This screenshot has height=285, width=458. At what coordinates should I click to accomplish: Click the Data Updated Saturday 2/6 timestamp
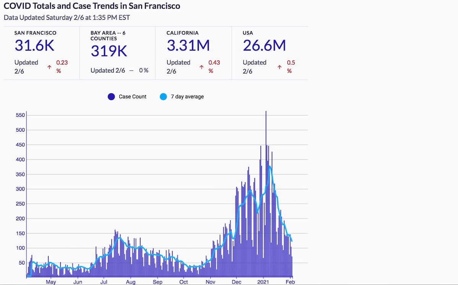pyautogui.click(x=67, y=18)
